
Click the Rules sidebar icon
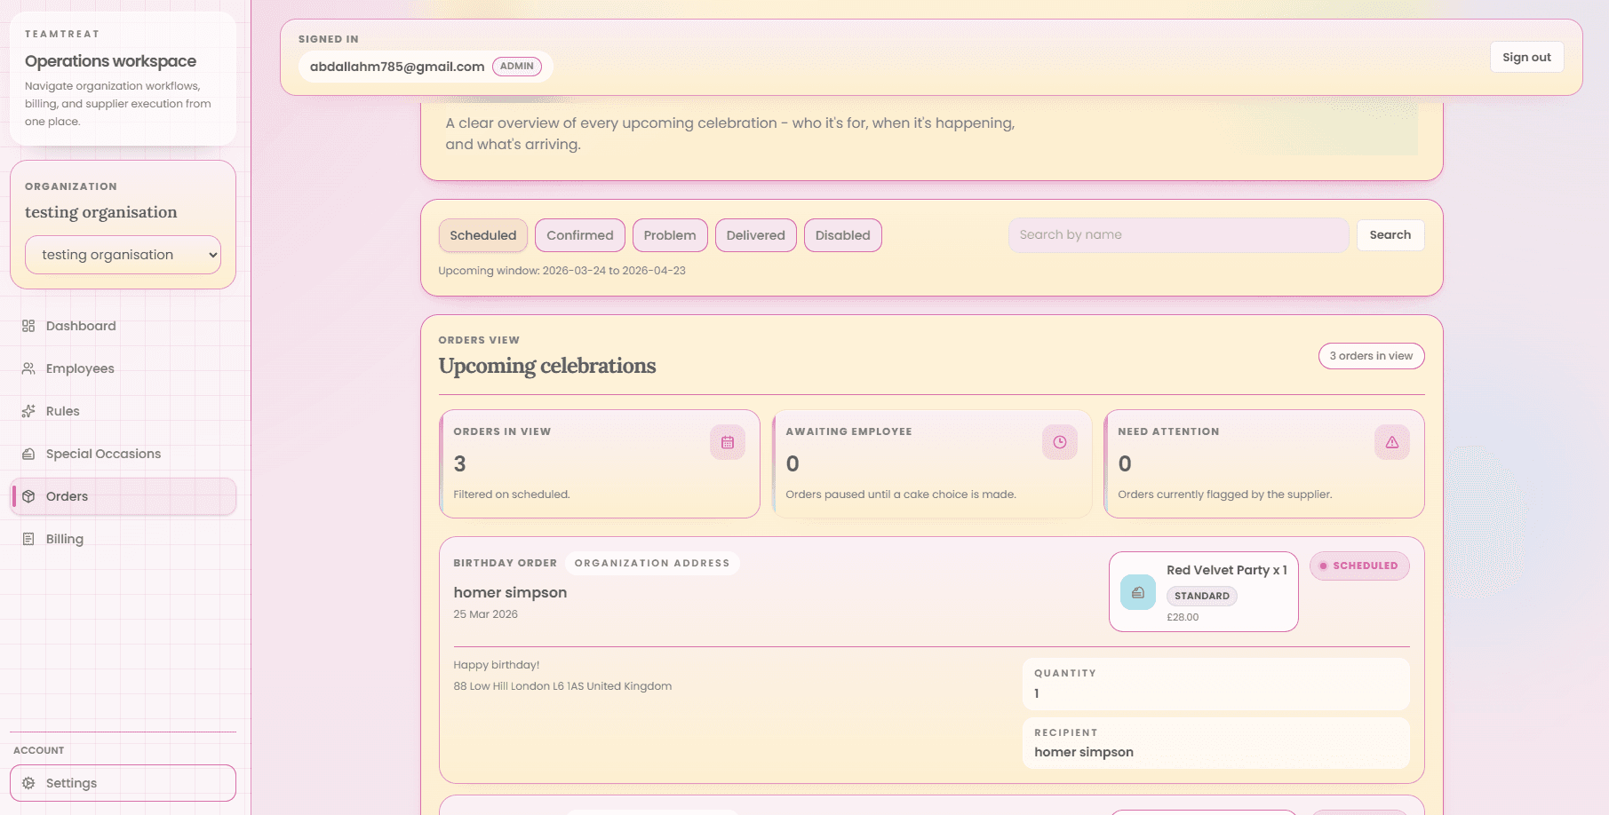click(29, 411)
